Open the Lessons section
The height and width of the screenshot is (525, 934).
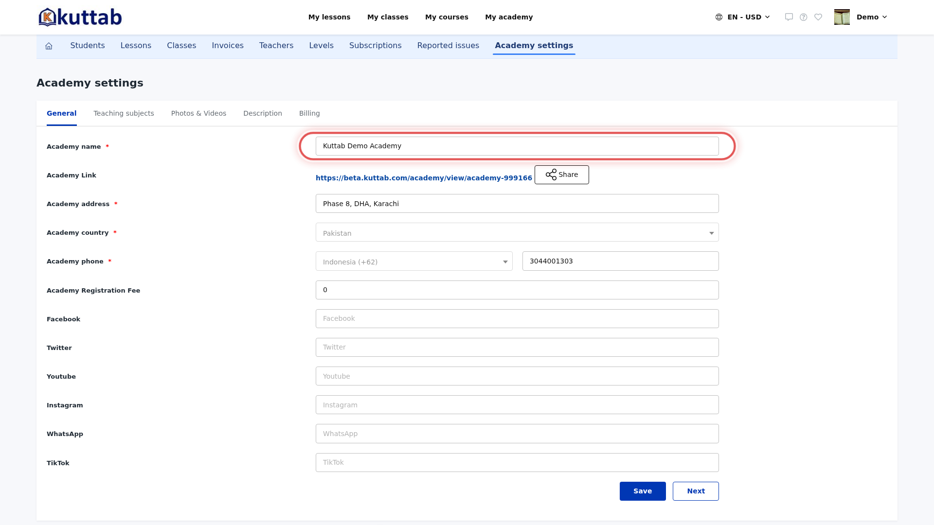pos(136,46)
